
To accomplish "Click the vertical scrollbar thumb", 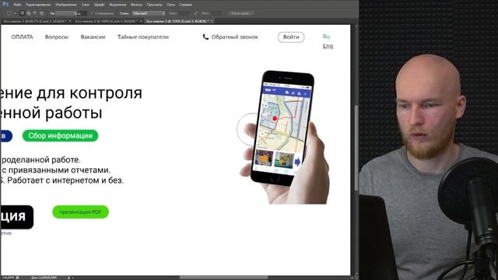I will tap(356, 147).
